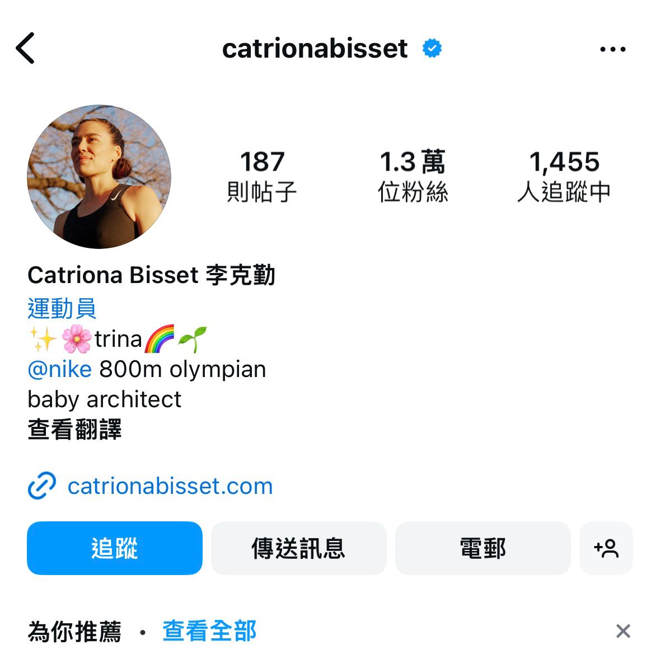660x664 pixels.
Task: Tap the blue verified badge icon
Action: click(432, 48)
